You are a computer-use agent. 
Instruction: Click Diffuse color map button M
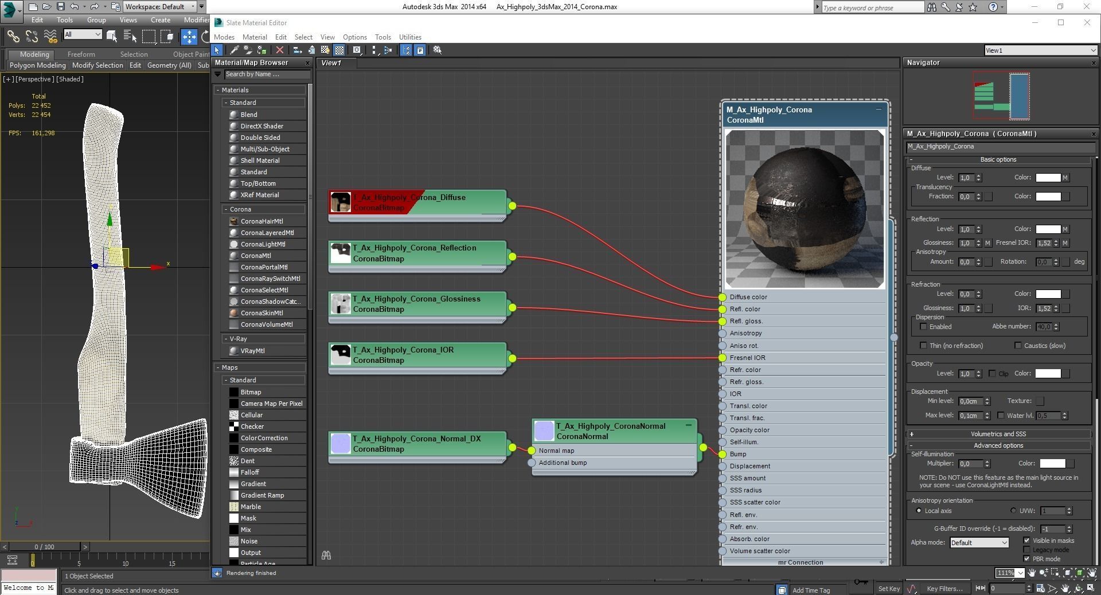coord(1065,178)
